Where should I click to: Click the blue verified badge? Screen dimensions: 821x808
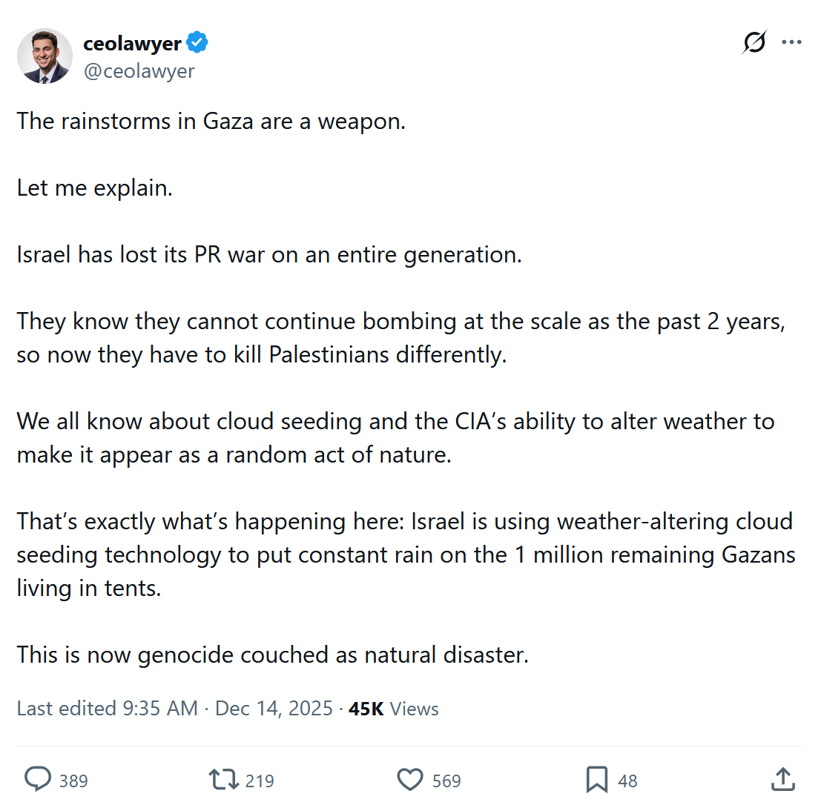(197, 43)
